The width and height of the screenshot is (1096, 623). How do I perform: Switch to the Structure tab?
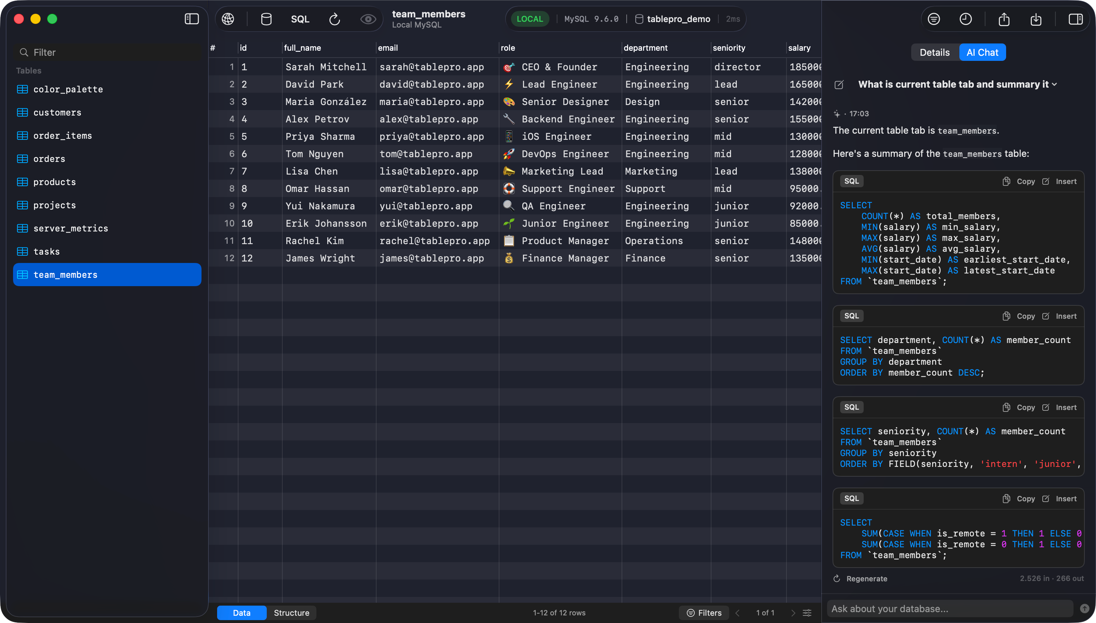pos(291,613)
